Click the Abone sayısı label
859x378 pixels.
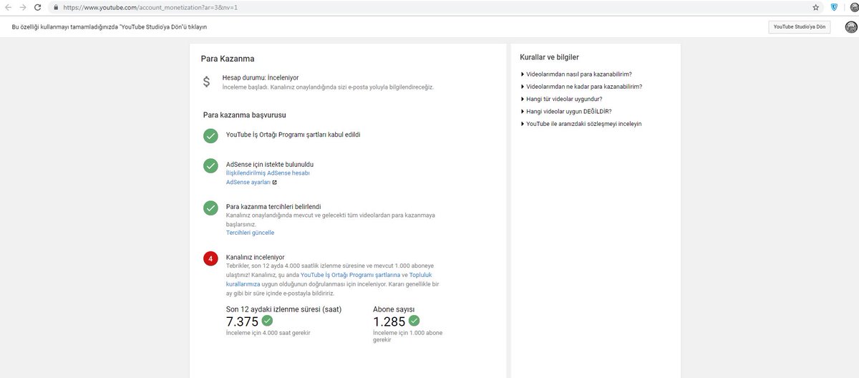(394, 309)
